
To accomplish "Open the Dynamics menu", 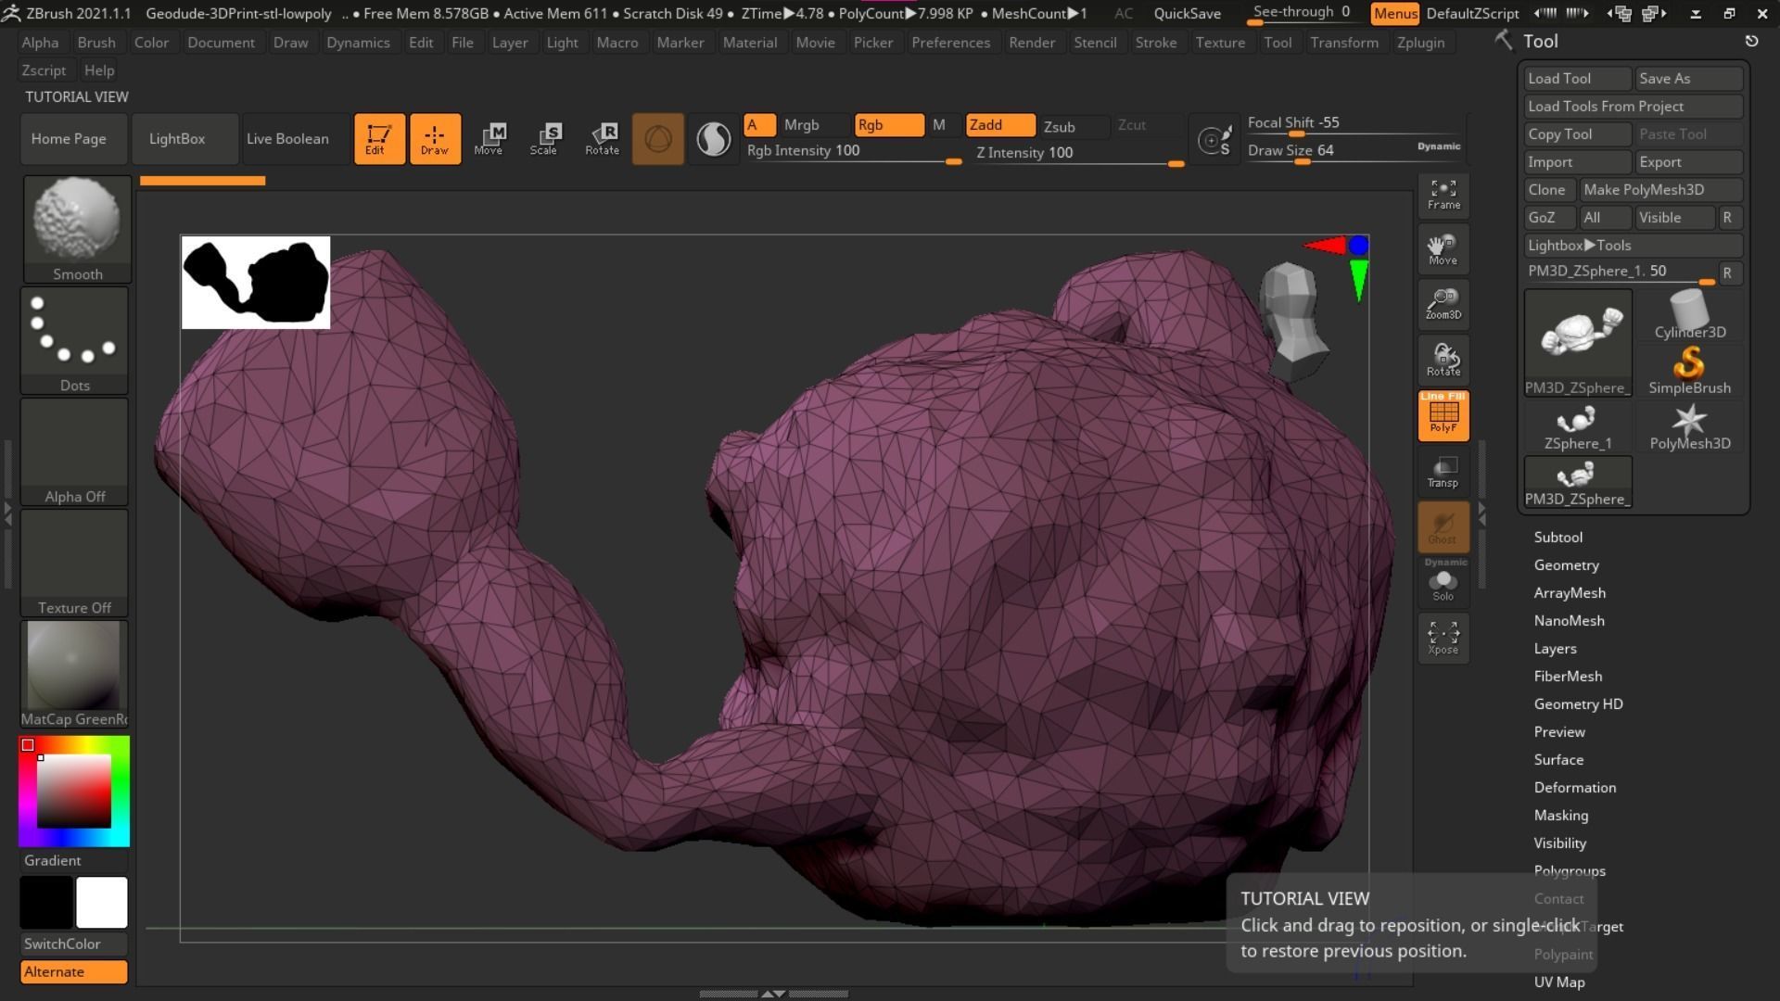I will (358, 43).
